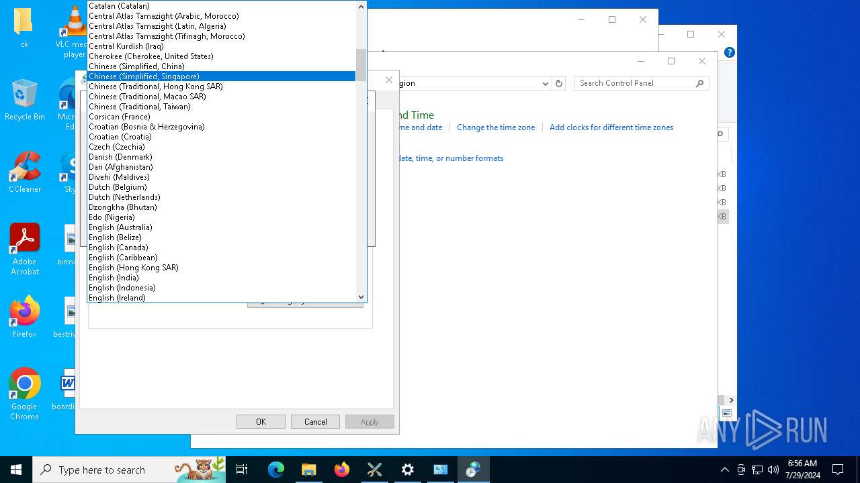The height and width of the screenshot is (483, 860).
Task: Click the locale list scrollbar thumb
Action: 361,65
